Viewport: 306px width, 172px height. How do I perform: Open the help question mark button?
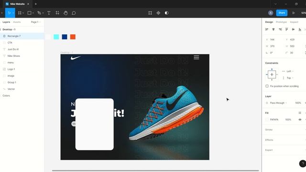click(x=303, y=163)
